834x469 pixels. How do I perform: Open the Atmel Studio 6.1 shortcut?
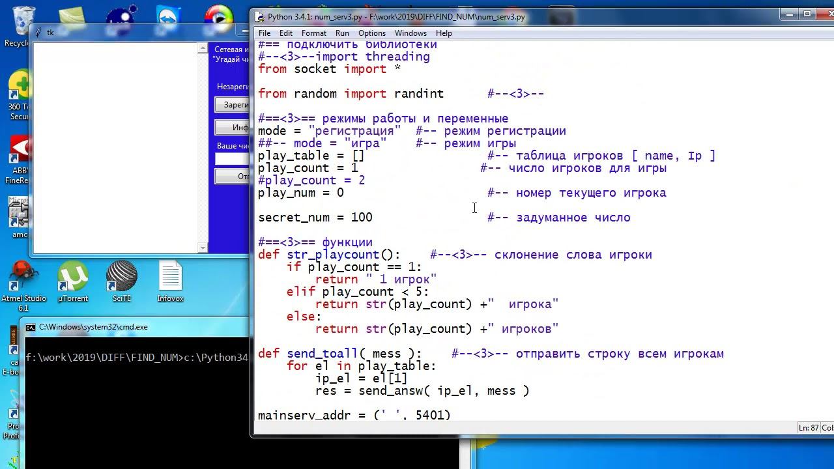[23, 285]
